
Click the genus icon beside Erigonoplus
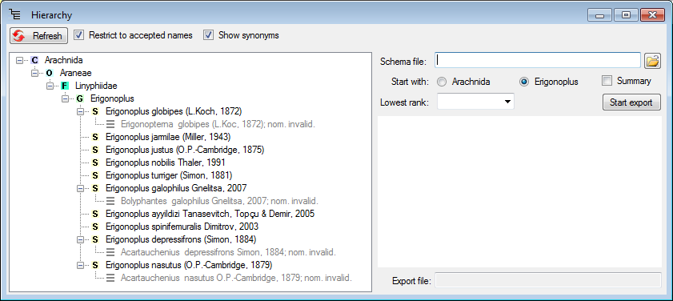click(80, 98)
